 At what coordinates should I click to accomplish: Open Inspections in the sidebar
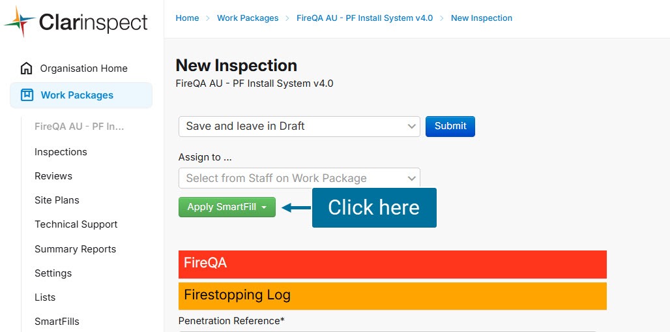click(x=61, y=152)
